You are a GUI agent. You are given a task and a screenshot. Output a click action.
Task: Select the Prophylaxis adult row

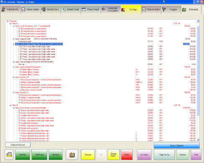click(25, 41)
